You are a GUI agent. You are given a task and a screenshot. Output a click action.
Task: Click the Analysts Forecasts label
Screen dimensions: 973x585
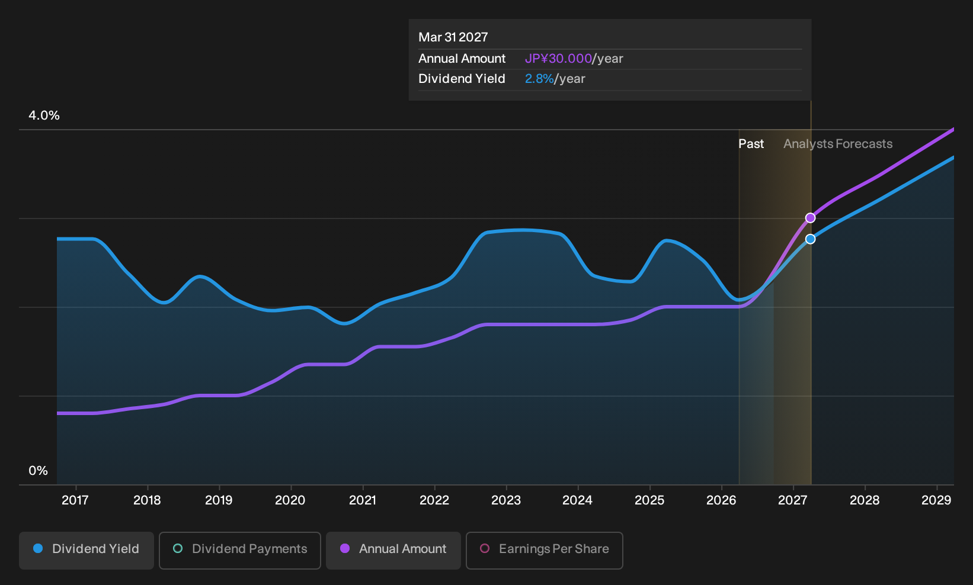(x=838, y=144)
